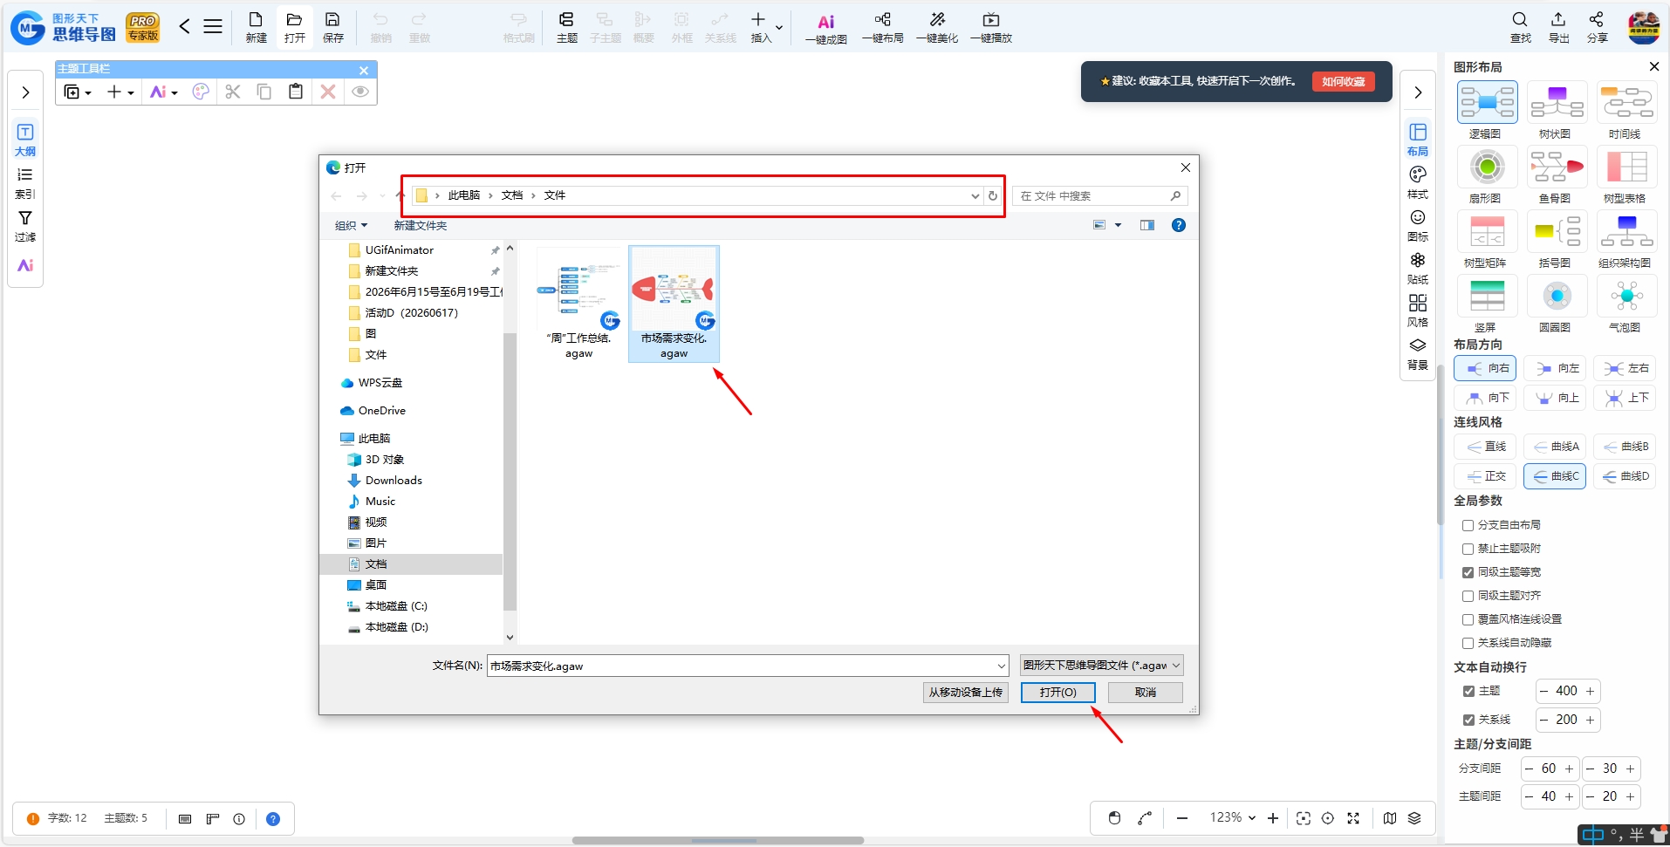Open the zoom percentage 123% dropdown

pos(1232,817)
